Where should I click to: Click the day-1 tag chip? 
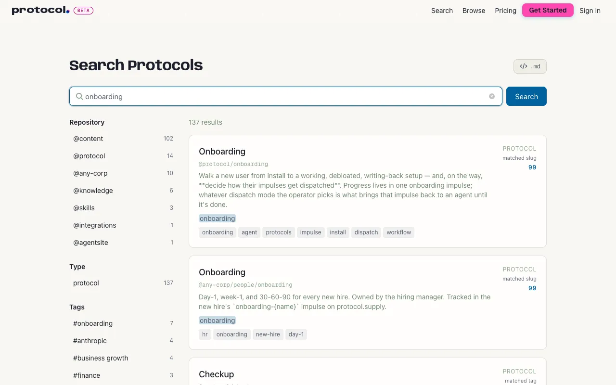coord(296,334)
